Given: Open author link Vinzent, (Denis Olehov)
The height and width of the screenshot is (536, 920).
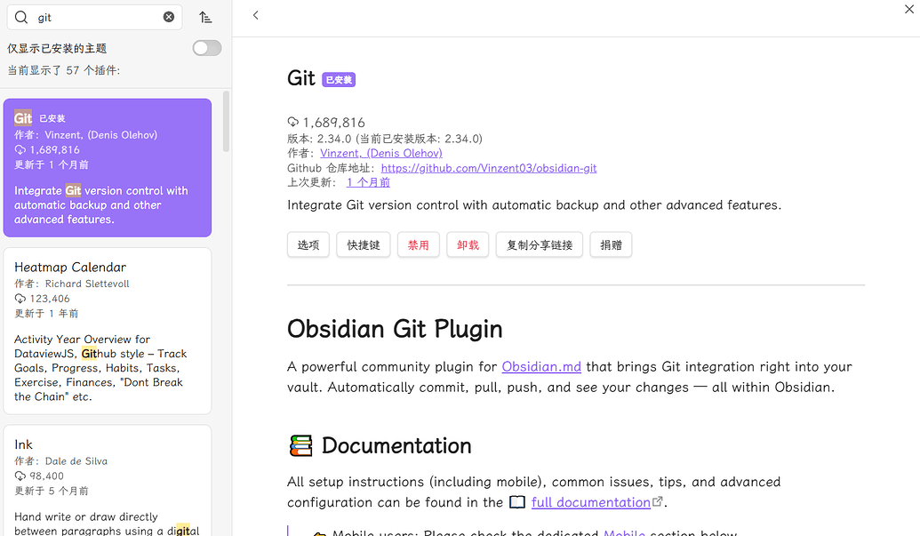Looking at the screenshot, I should click(x=380, y=153).
